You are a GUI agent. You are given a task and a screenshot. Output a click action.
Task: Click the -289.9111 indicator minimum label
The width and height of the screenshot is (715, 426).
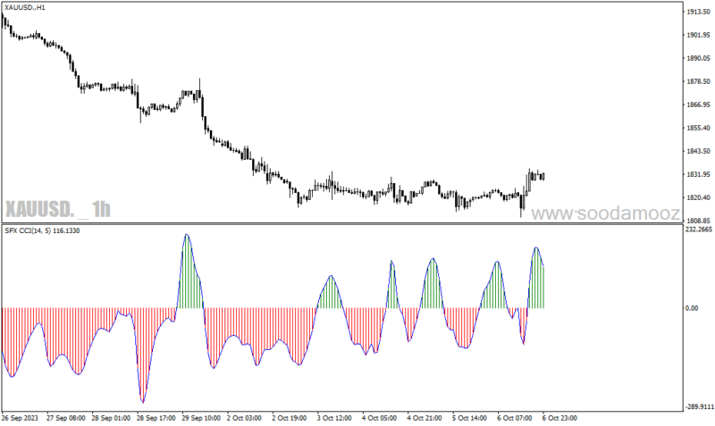700,406
